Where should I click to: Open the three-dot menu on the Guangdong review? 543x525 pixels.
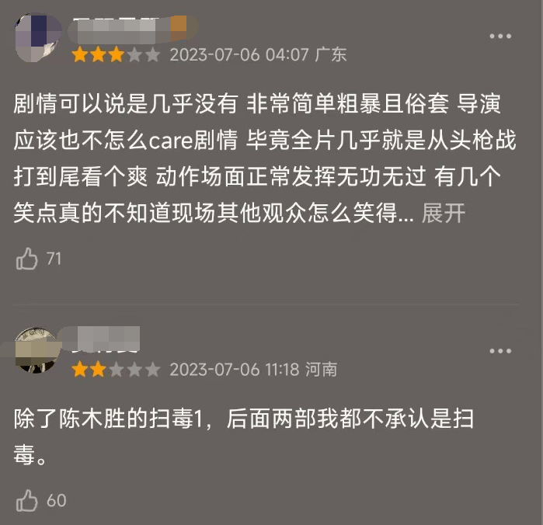[500, 36]
